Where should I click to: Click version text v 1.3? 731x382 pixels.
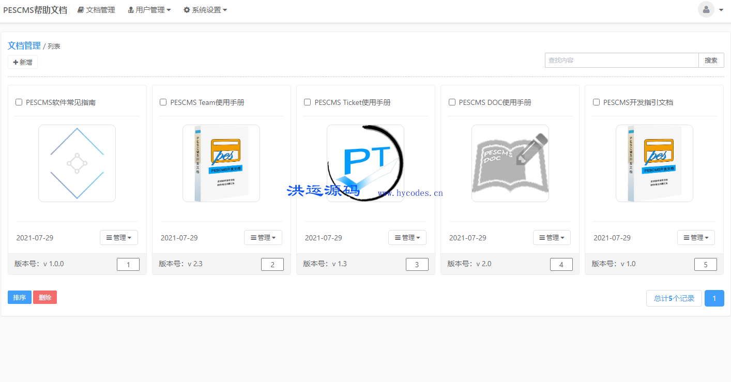click(339, 264)
